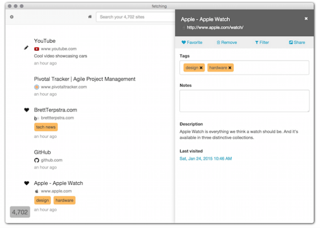Remove the design tag via its x

(x=201, y=68)
